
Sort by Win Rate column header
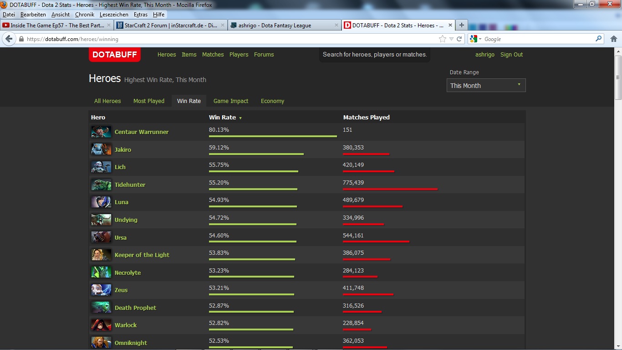223,118
